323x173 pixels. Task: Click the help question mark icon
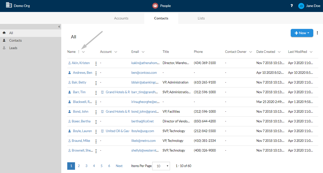291,6
